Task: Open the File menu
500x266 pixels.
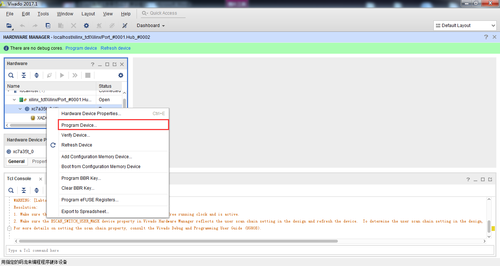Action: 10,14
